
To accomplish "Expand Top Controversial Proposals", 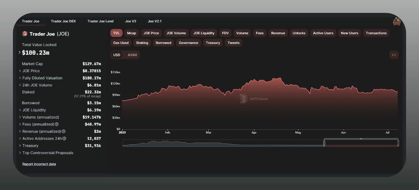I will tap(20, 153).
